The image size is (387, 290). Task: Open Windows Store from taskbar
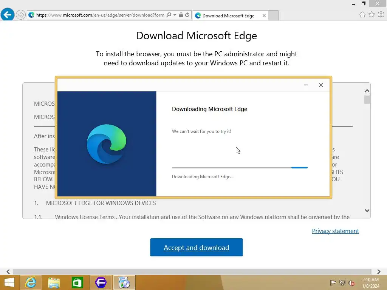click(x=77, y=282)
